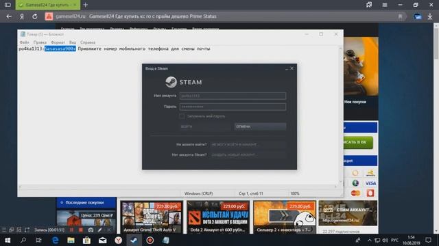Reload the gamesell24 page
The image size is (439, 246).
35,16
